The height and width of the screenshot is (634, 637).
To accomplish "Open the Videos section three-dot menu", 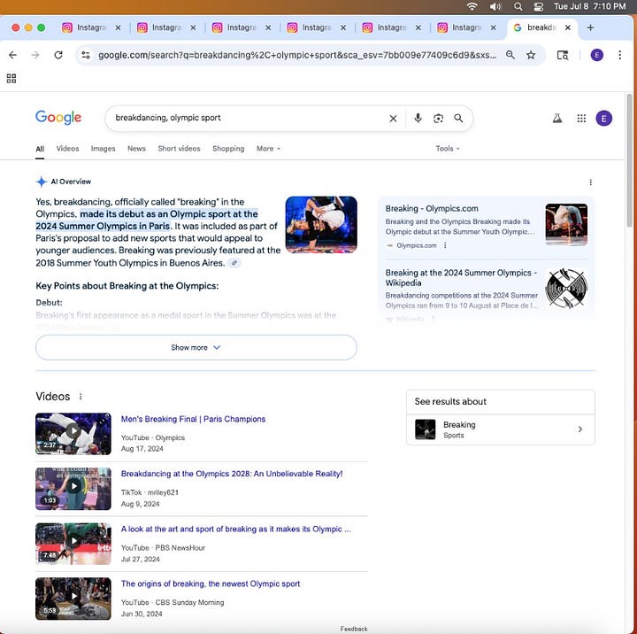I will [81, 396].
